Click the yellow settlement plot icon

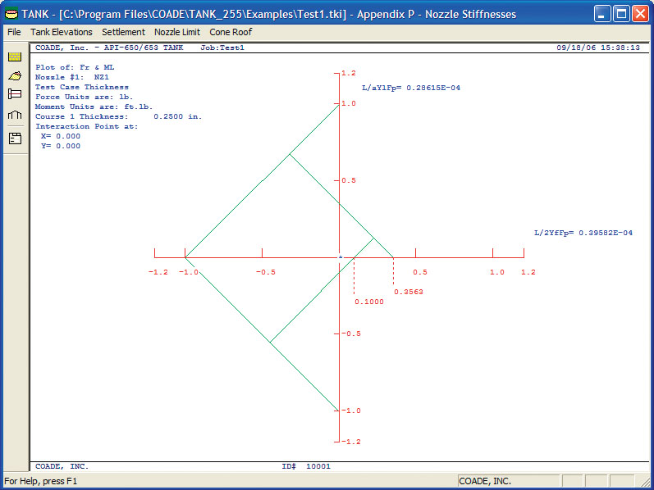14,75
